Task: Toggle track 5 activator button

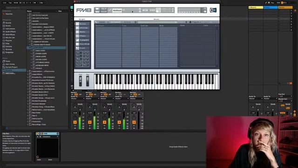Action: pyautogui.click(x=134, y=122)
